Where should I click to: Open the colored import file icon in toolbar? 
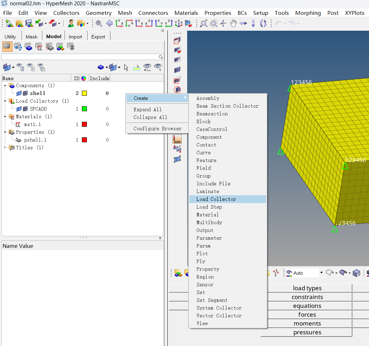(x=81, y=23)
